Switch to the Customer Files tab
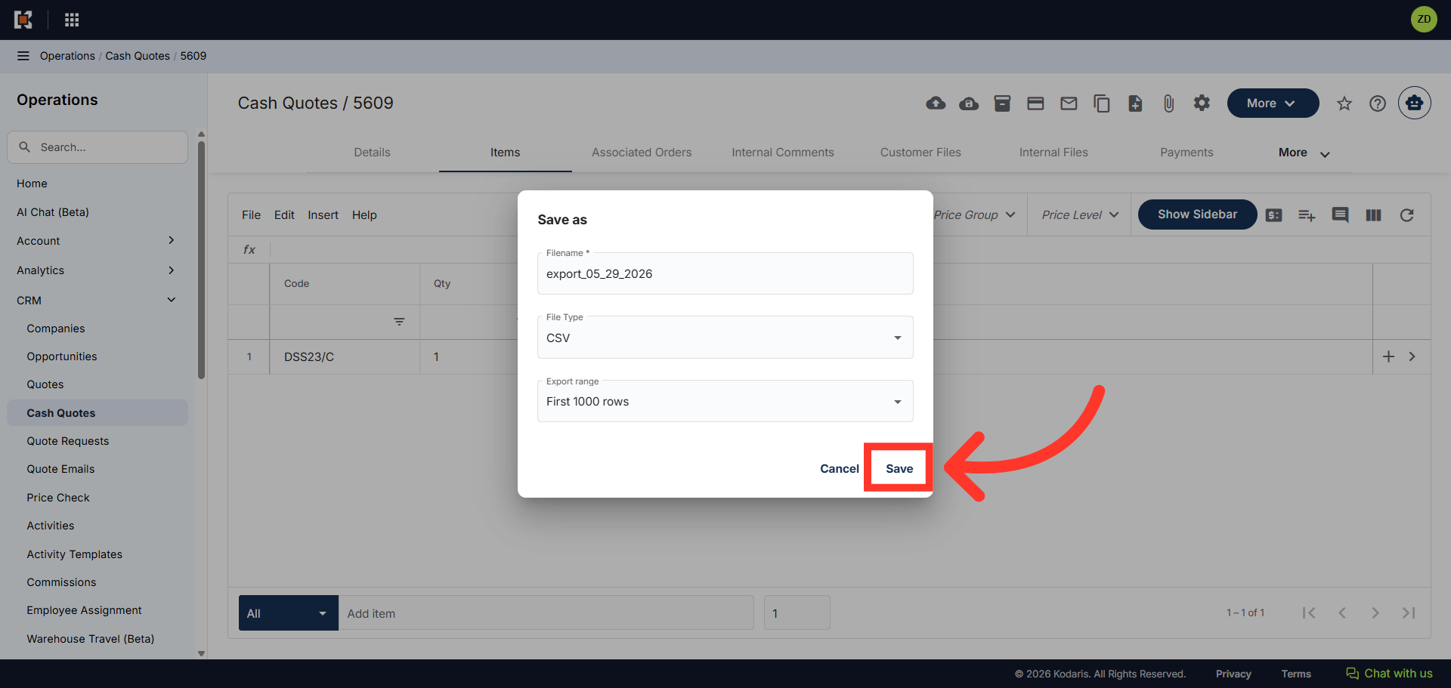The image size is (1451, 688). (x=920, y=153)
